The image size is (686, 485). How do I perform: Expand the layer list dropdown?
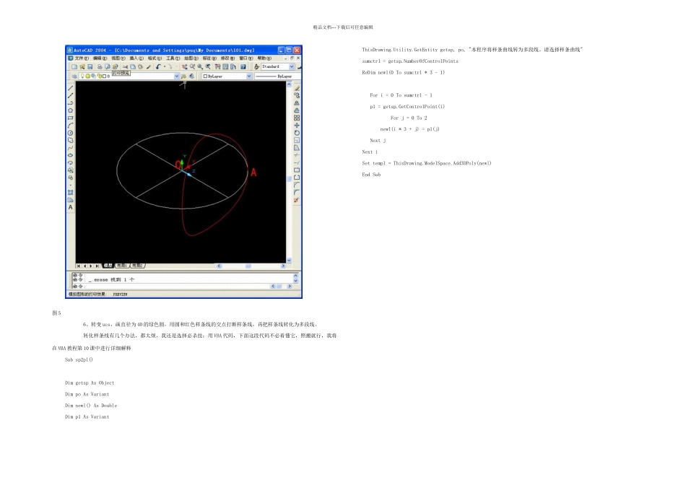pyautogui.click(x=175, y=76)
